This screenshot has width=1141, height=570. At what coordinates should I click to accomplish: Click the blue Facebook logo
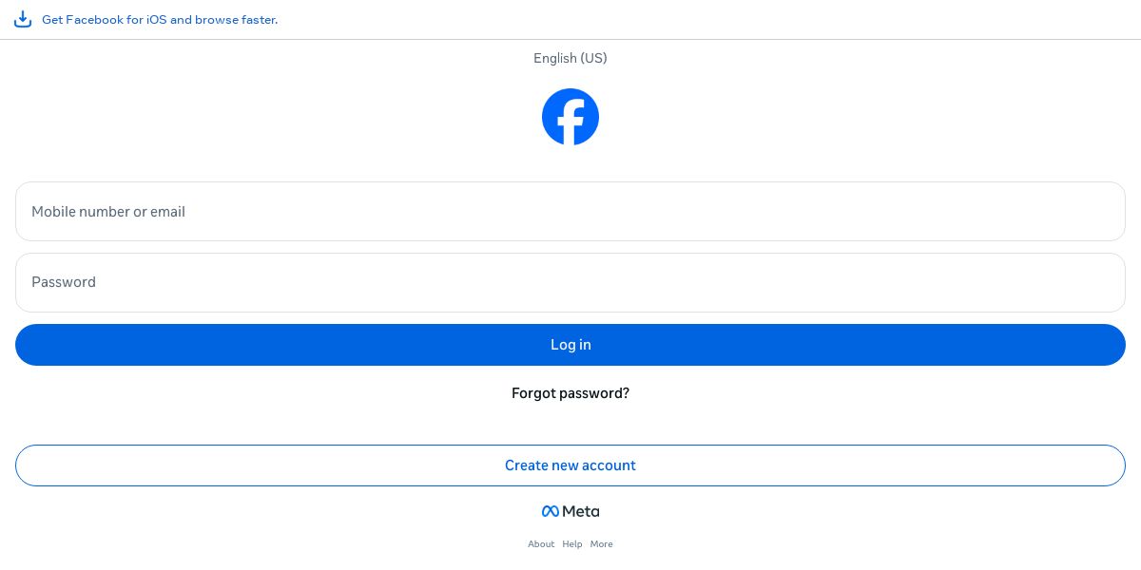570,117
